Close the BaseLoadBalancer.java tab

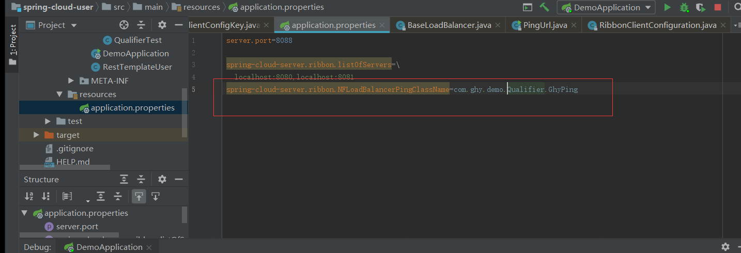(498, 25)
